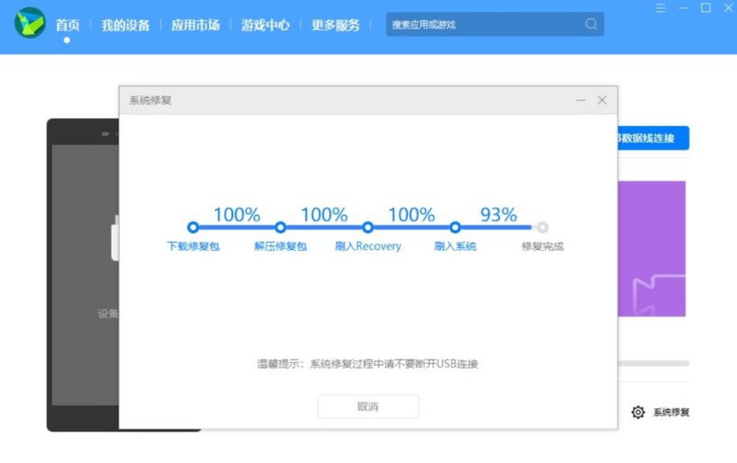Click the 刷入Recovery step node
737x463 pixels.
coord(368,227)
